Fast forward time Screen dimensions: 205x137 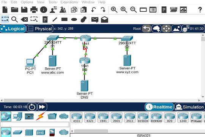click(42, 107)
